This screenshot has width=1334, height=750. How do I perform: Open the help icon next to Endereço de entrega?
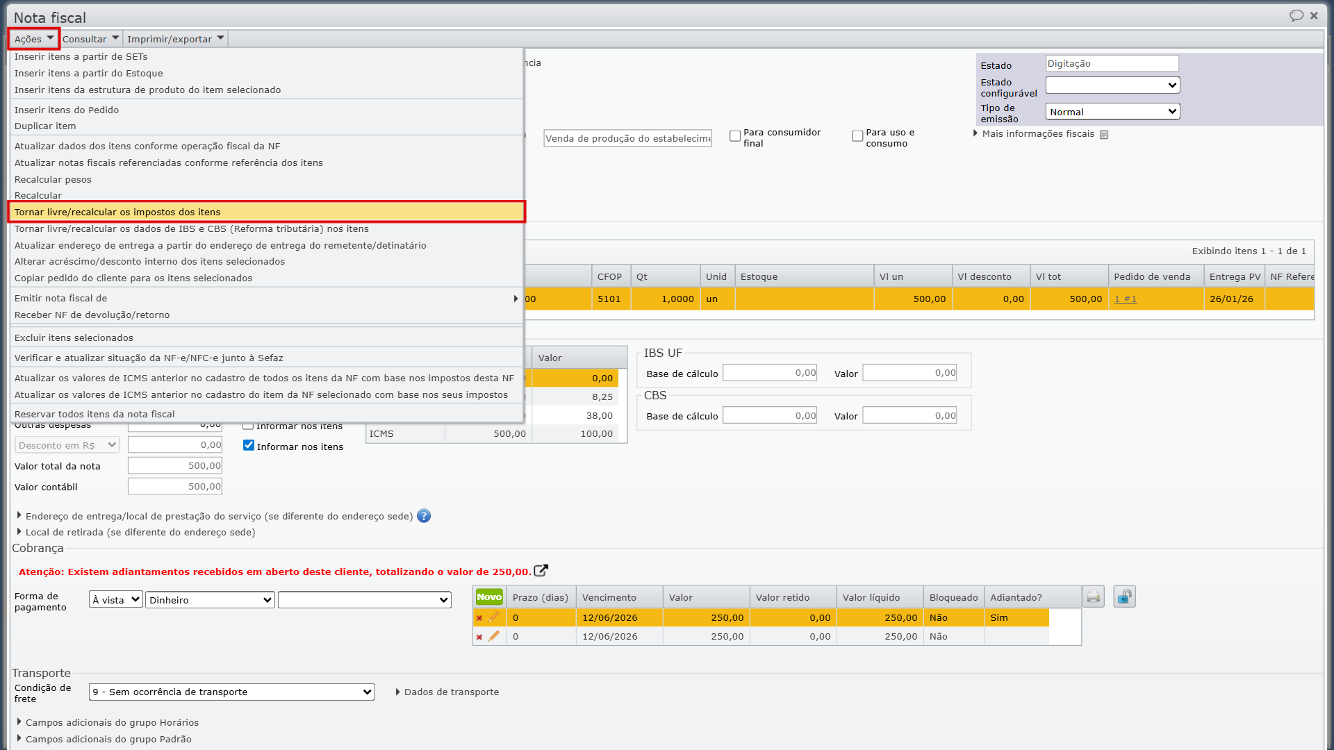tap(424, 516)
